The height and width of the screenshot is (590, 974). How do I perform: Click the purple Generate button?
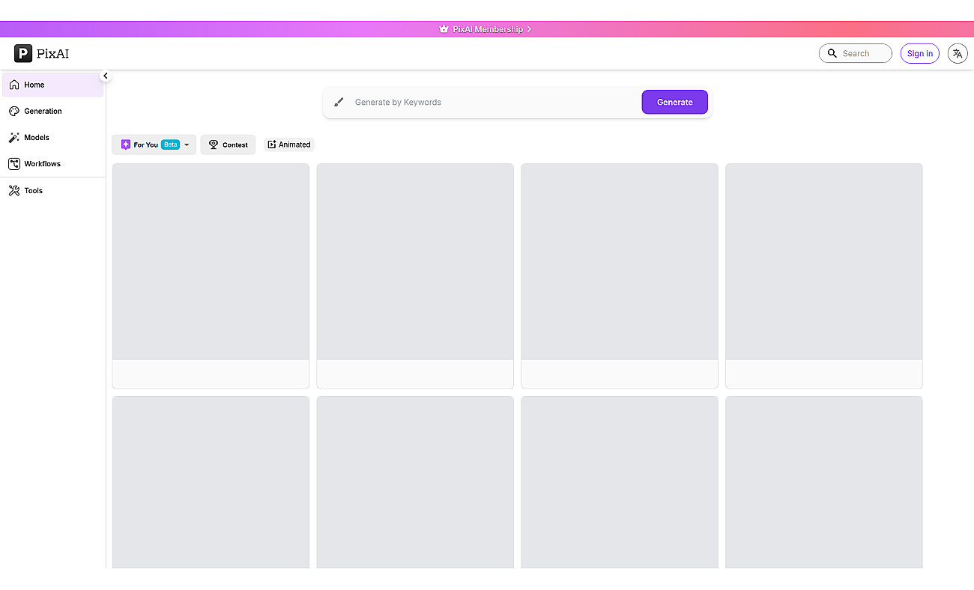pos(674,102)
